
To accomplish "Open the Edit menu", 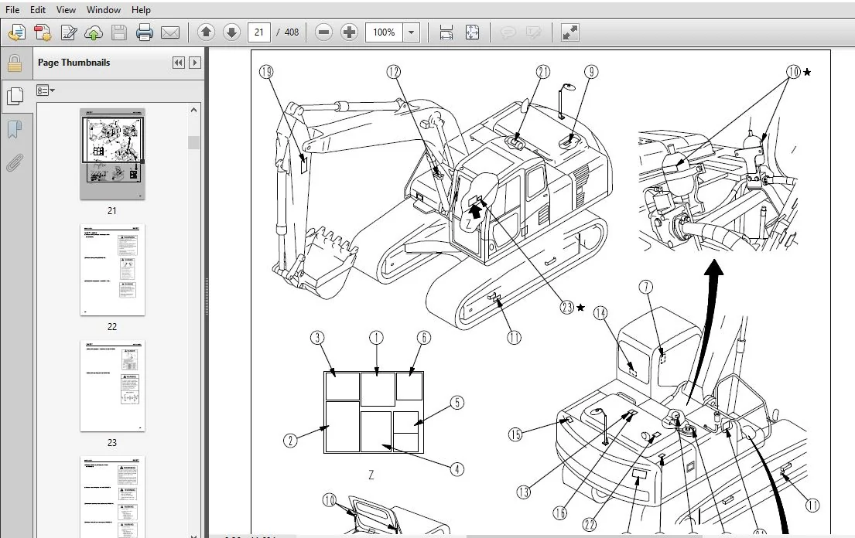I will 38,10.
